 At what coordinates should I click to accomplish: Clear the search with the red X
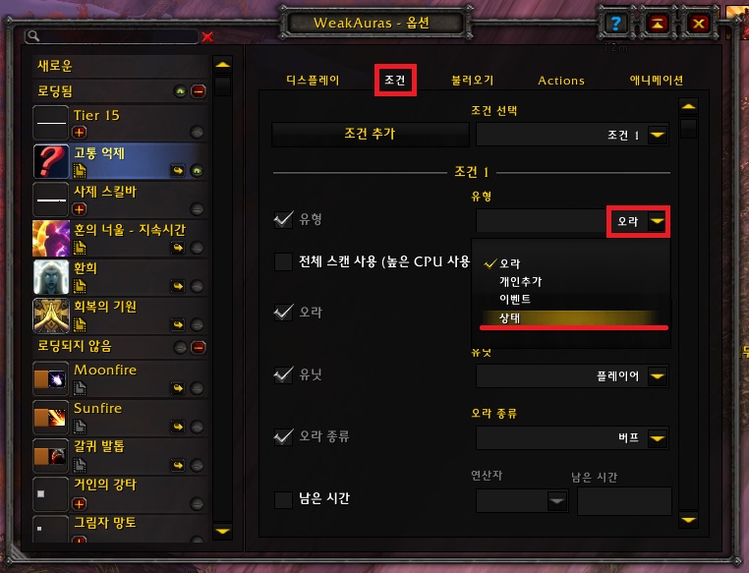[x=207, y=36]
